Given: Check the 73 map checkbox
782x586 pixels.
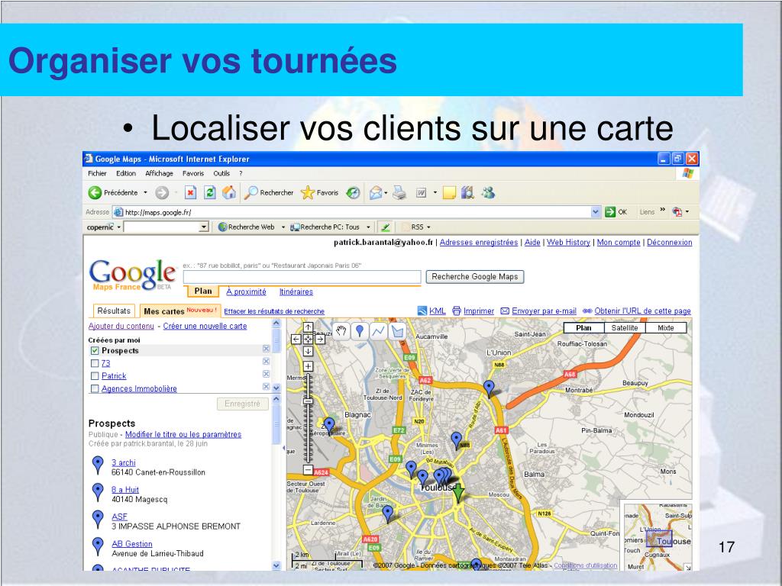Looking at the screenshot, I should [95, 363].
